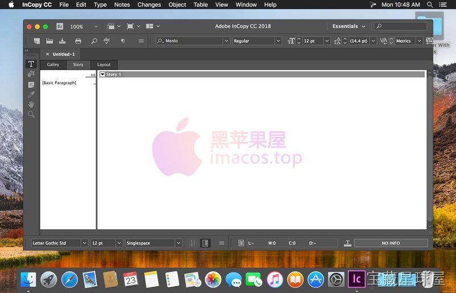Open Launchpad from the Dock
The image size is (456, 293).
[48, 280]
